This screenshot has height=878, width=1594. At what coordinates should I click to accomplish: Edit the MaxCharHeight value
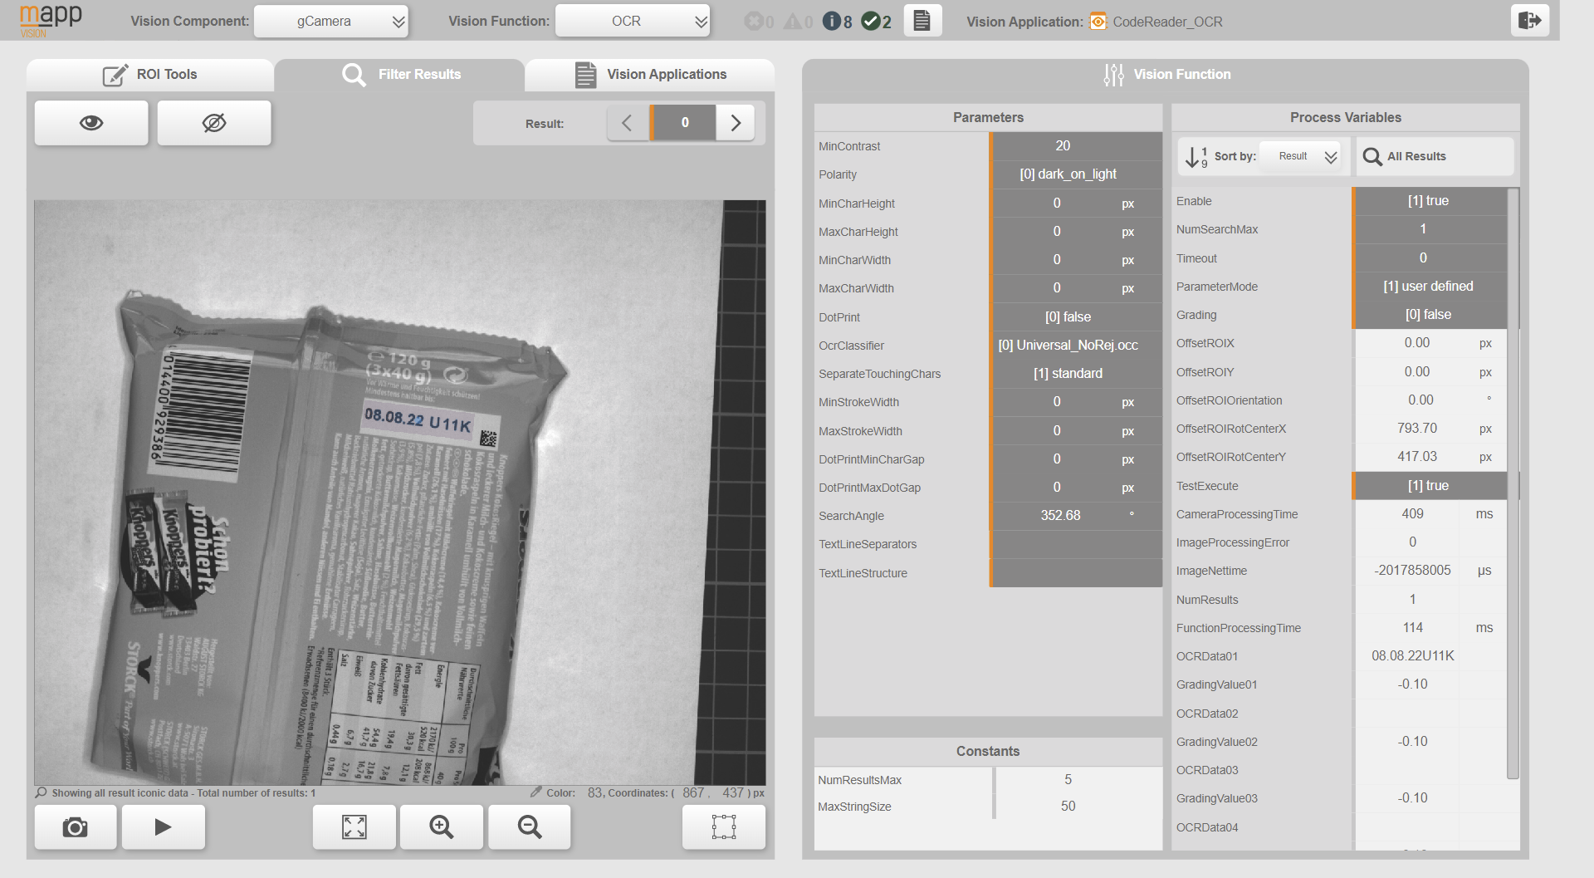pyautogui.click(x=1076, y=232)
